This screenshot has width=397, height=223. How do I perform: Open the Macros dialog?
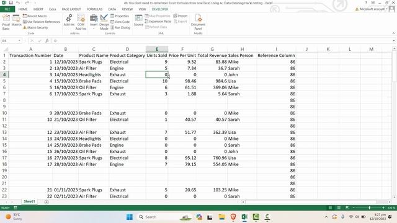(x=16, y=20)
